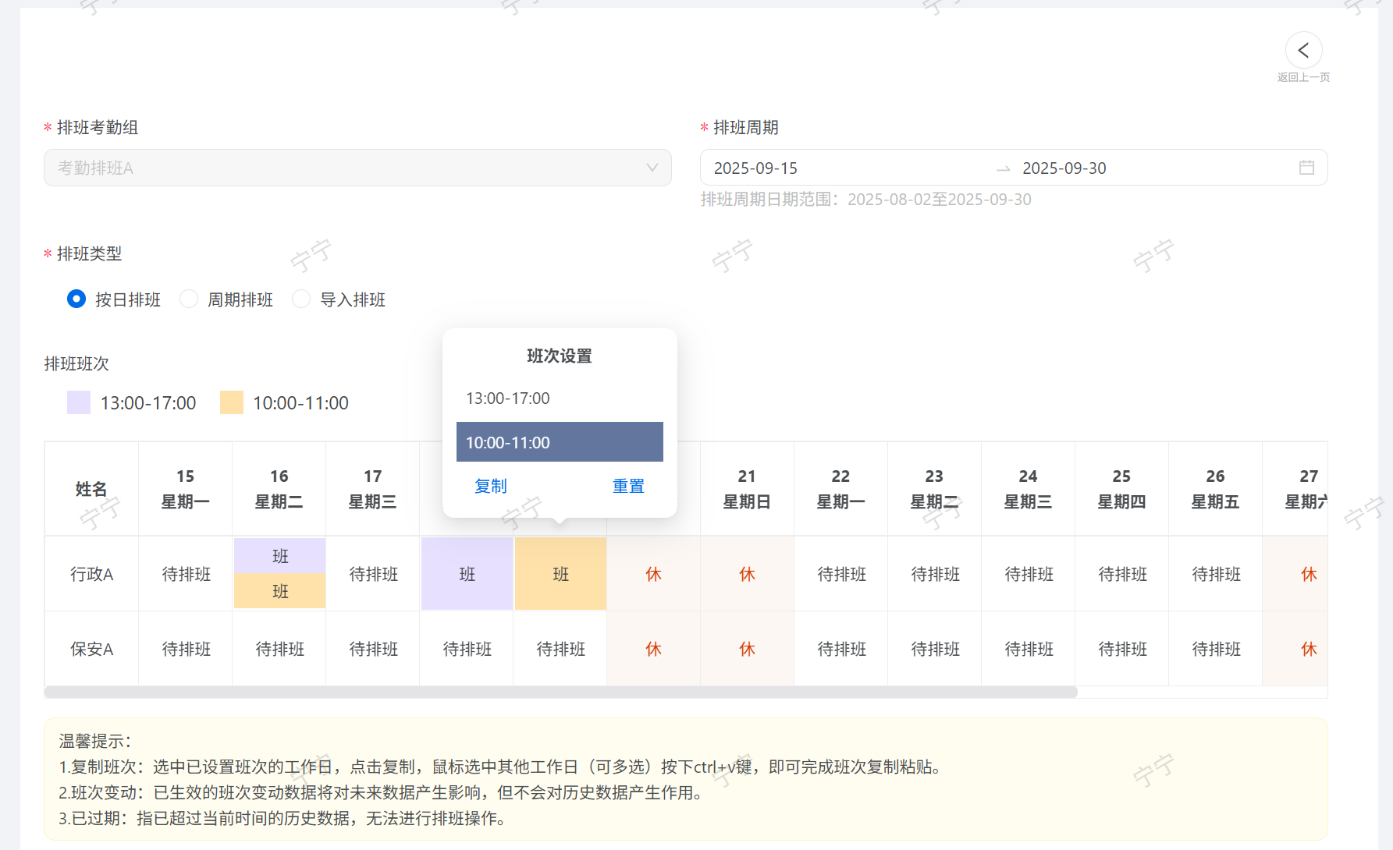1393x850 pixels.
Task: Select 保安A's 待排班 cell on Tuesday 16
Action: point(279,649)
